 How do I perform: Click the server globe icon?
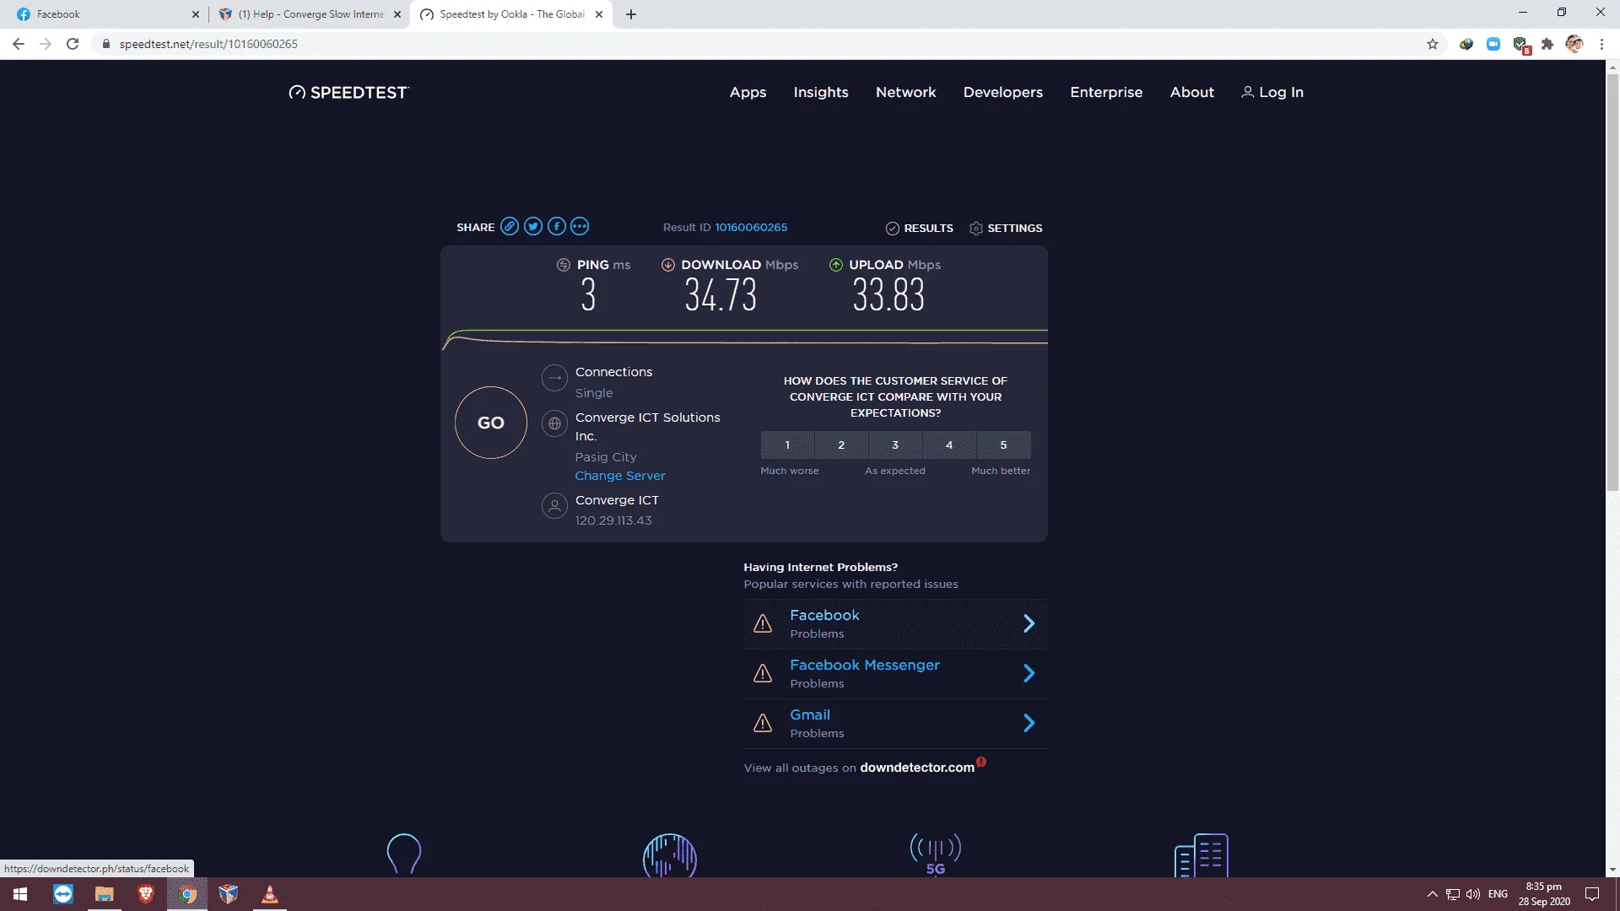(554, 423)
